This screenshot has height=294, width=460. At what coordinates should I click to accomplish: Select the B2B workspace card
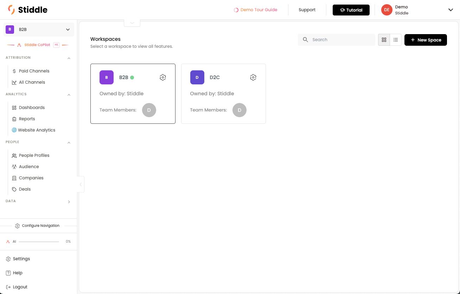(x=133, y=94)
